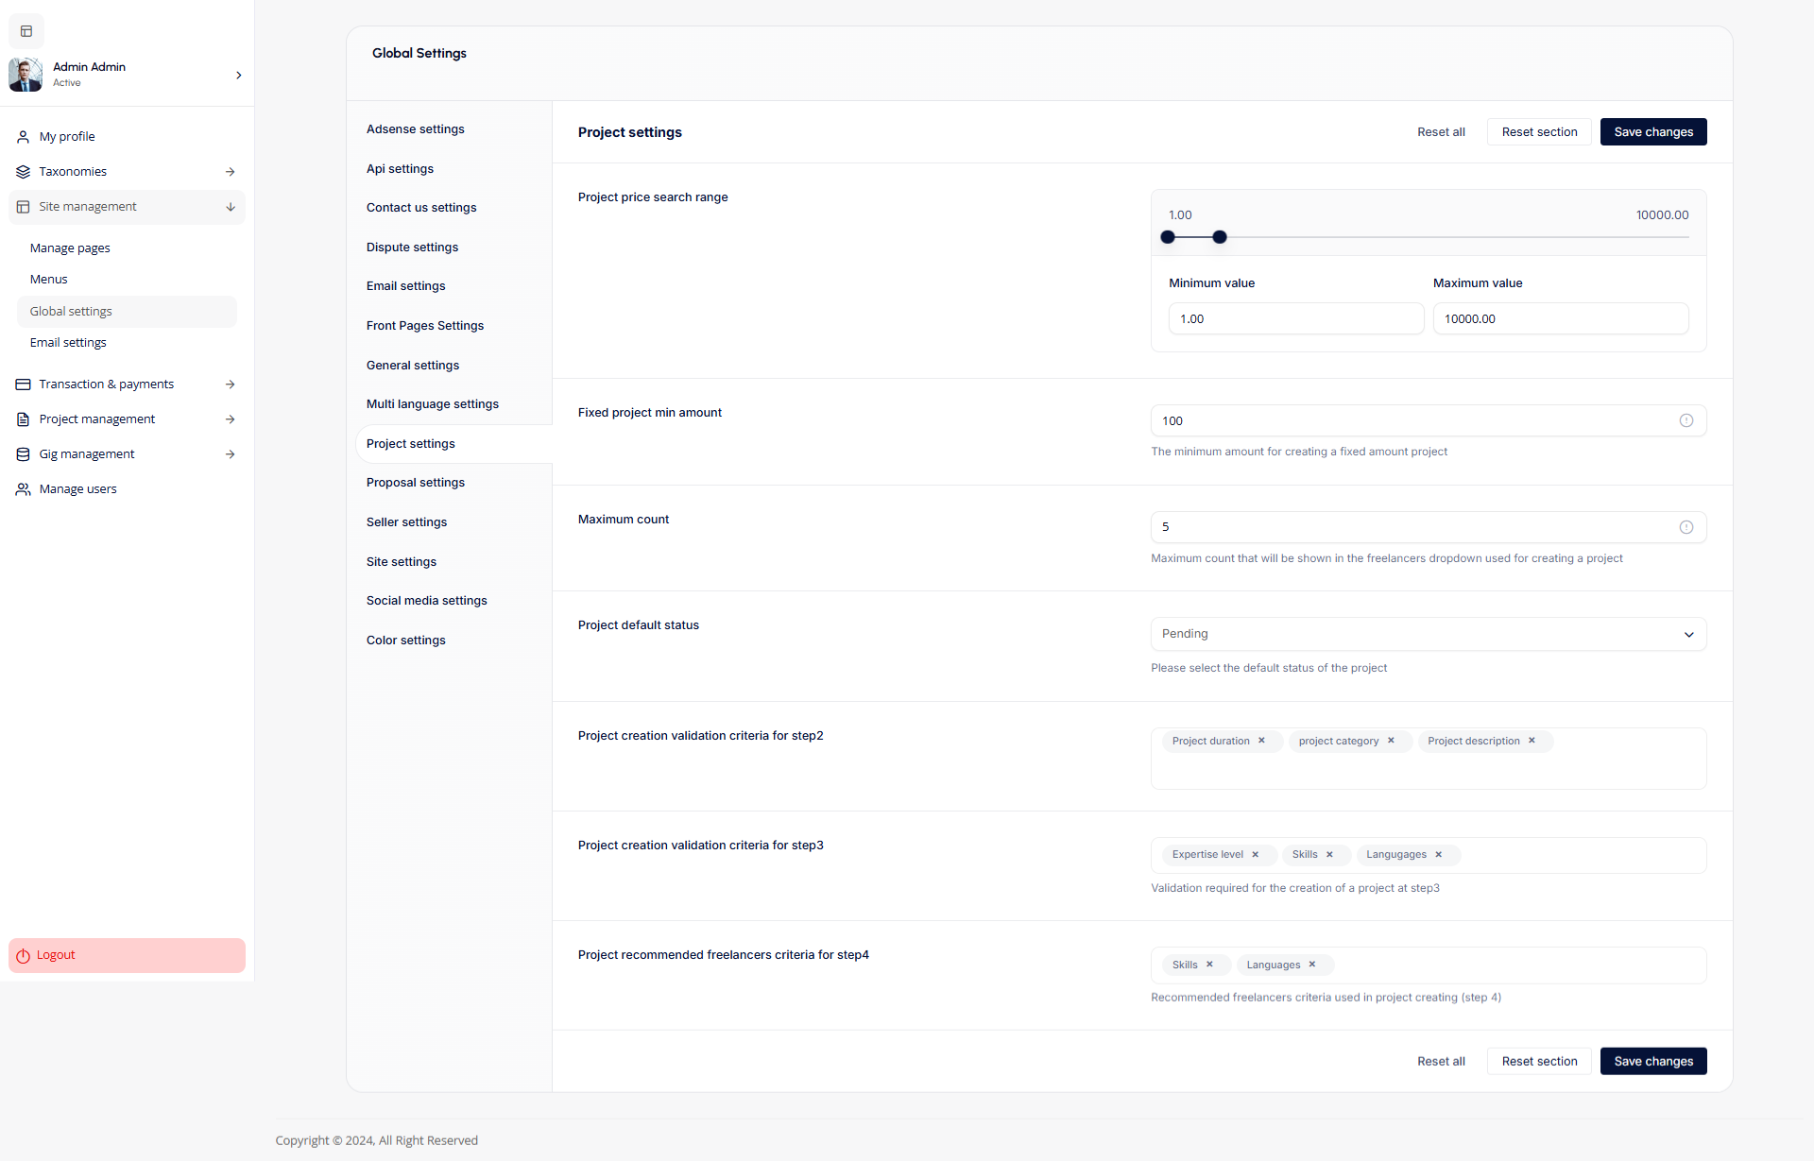Click the Gig management database icon

[23, 454]
